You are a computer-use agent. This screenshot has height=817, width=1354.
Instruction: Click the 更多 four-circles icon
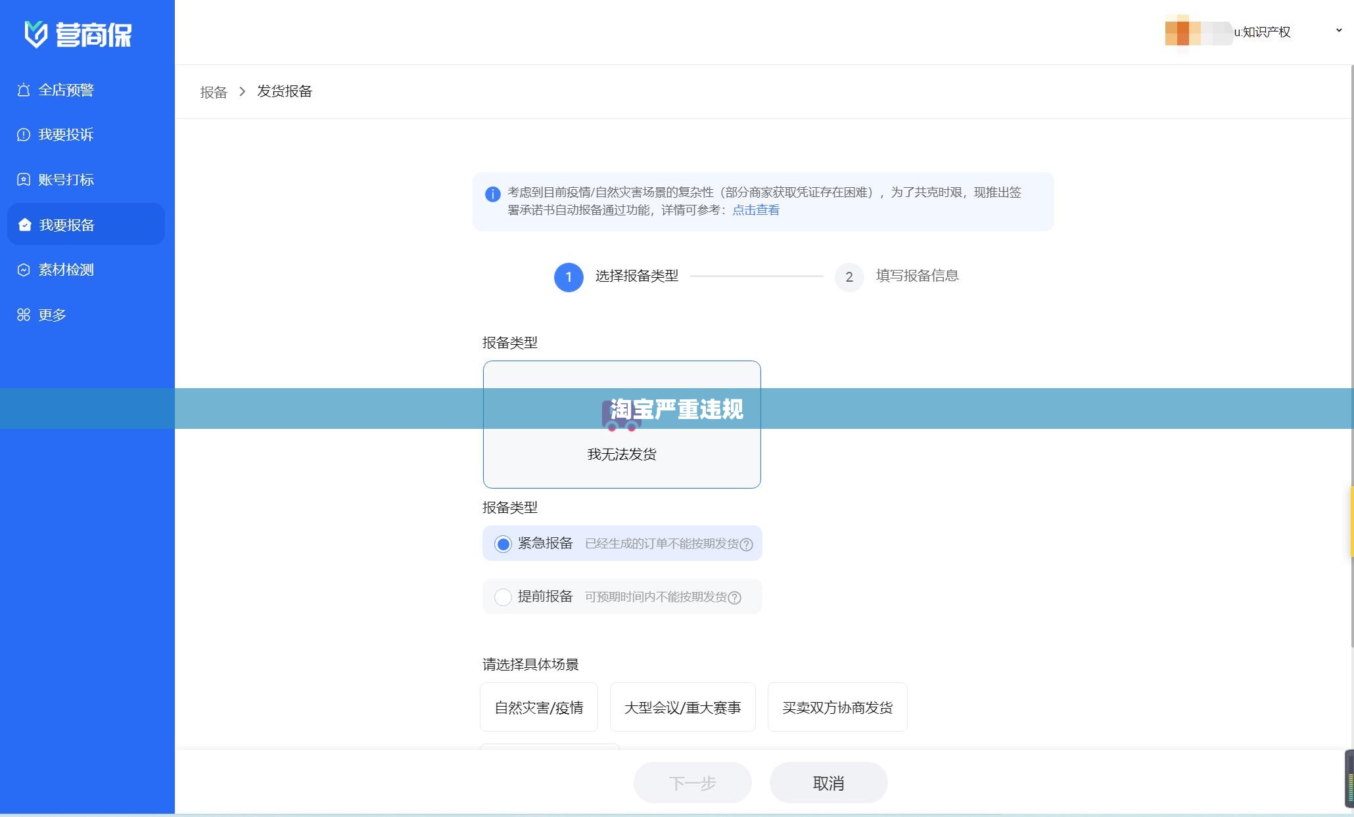(24, 315)
